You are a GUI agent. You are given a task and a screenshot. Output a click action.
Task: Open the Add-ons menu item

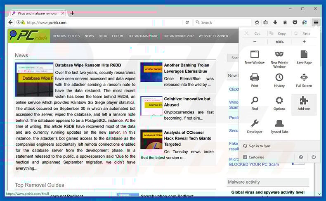tap(304, 104)
